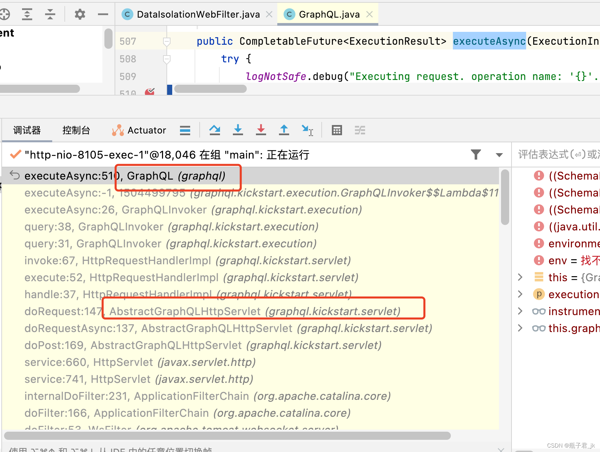This screenshot has width=600, height=452.
Task: Open the Actuator tab
Action: pos(139,130)
